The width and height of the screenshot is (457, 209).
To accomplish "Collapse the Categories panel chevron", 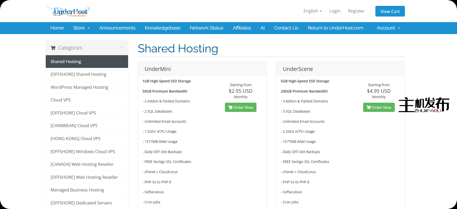I will (x=121, y=47).
